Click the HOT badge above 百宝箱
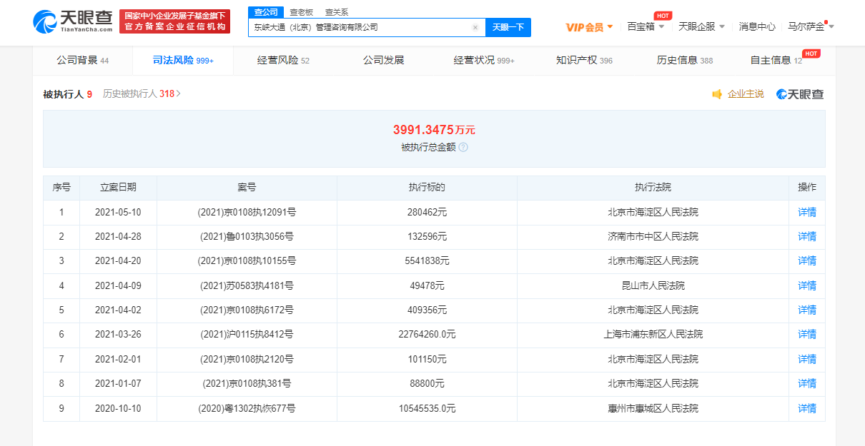 coord(663,15)
